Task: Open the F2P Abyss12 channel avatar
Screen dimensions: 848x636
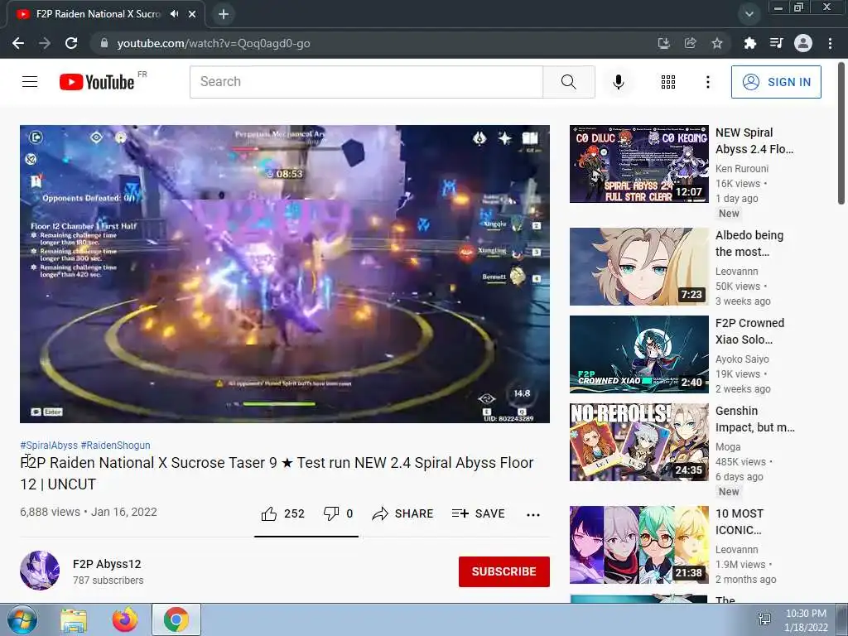Action: click(x=40, y=570)
